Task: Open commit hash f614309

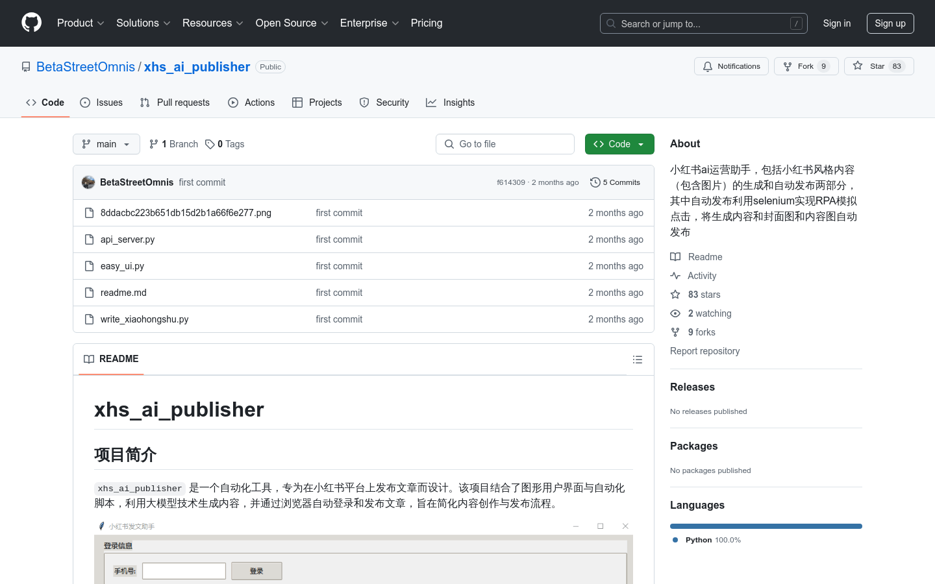Action: point(511,182)
